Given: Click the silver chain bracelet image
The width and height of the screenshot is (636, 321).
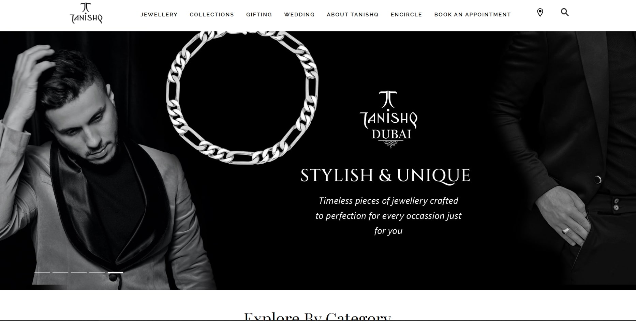Looking at the screenshot, I should [242, 97].
